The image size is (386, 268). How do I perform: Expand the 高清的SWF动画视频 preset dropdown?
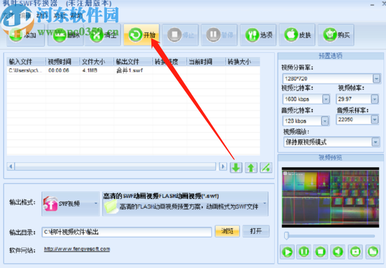pos(265,204)
